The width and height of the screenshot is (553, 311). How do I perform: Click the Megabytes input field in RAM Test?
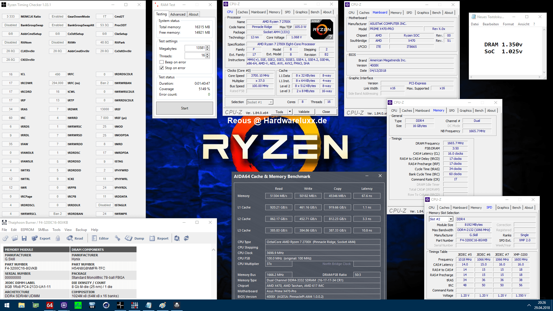[195, 48]
